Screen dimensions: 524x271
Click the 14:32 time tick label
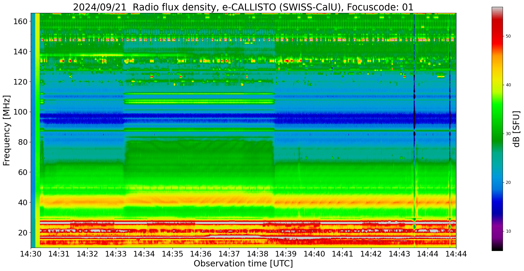click(x=88, y=254)
